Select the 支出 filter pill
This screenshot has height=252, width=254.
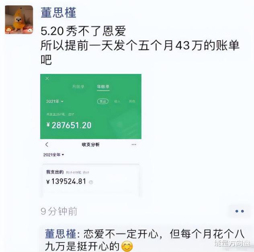[x=103, y=101]
